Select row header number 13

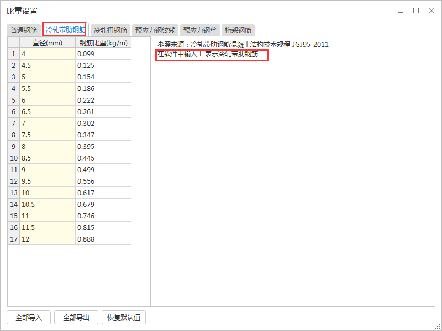pos(13,193)
